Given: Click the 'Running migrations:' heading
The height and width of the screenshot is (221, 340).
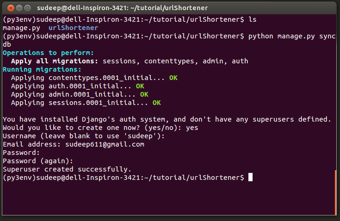Looking at the screenshot, I should pyautogui.click(x=42, y=69).
